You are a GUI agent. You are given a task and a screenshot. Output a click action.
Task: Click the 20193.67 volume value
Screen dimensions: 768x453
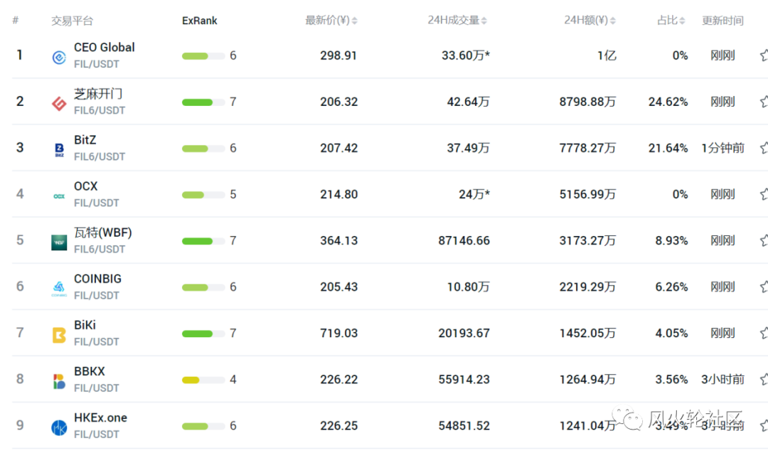464,333
